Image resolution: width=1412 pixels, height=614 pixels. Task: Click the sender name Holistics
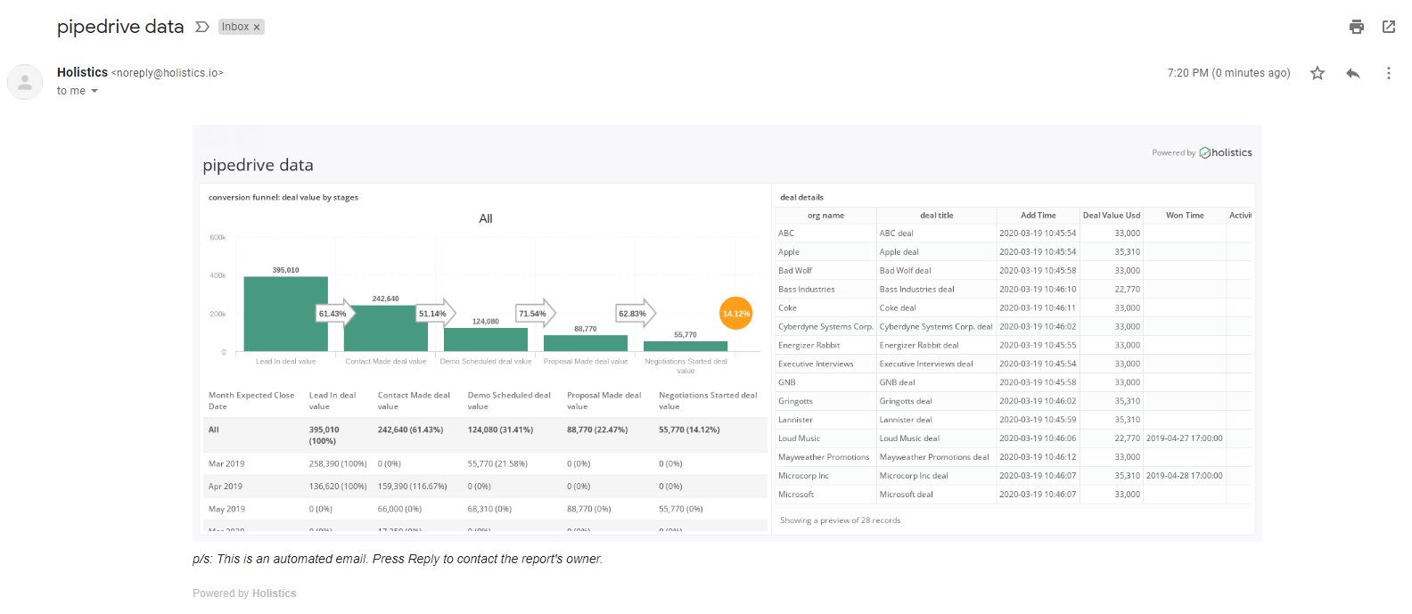click(x=82, y=72)
